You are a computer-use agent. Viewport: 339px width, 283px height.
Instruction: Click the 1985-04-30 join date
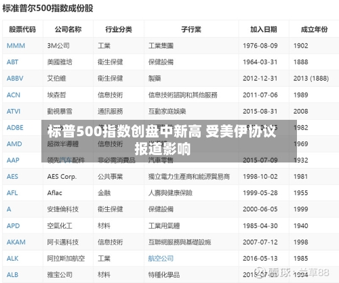[260, 225]
